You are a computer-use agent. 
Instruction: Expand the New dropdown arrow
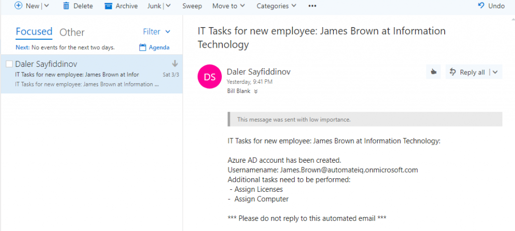coord(46,6)
